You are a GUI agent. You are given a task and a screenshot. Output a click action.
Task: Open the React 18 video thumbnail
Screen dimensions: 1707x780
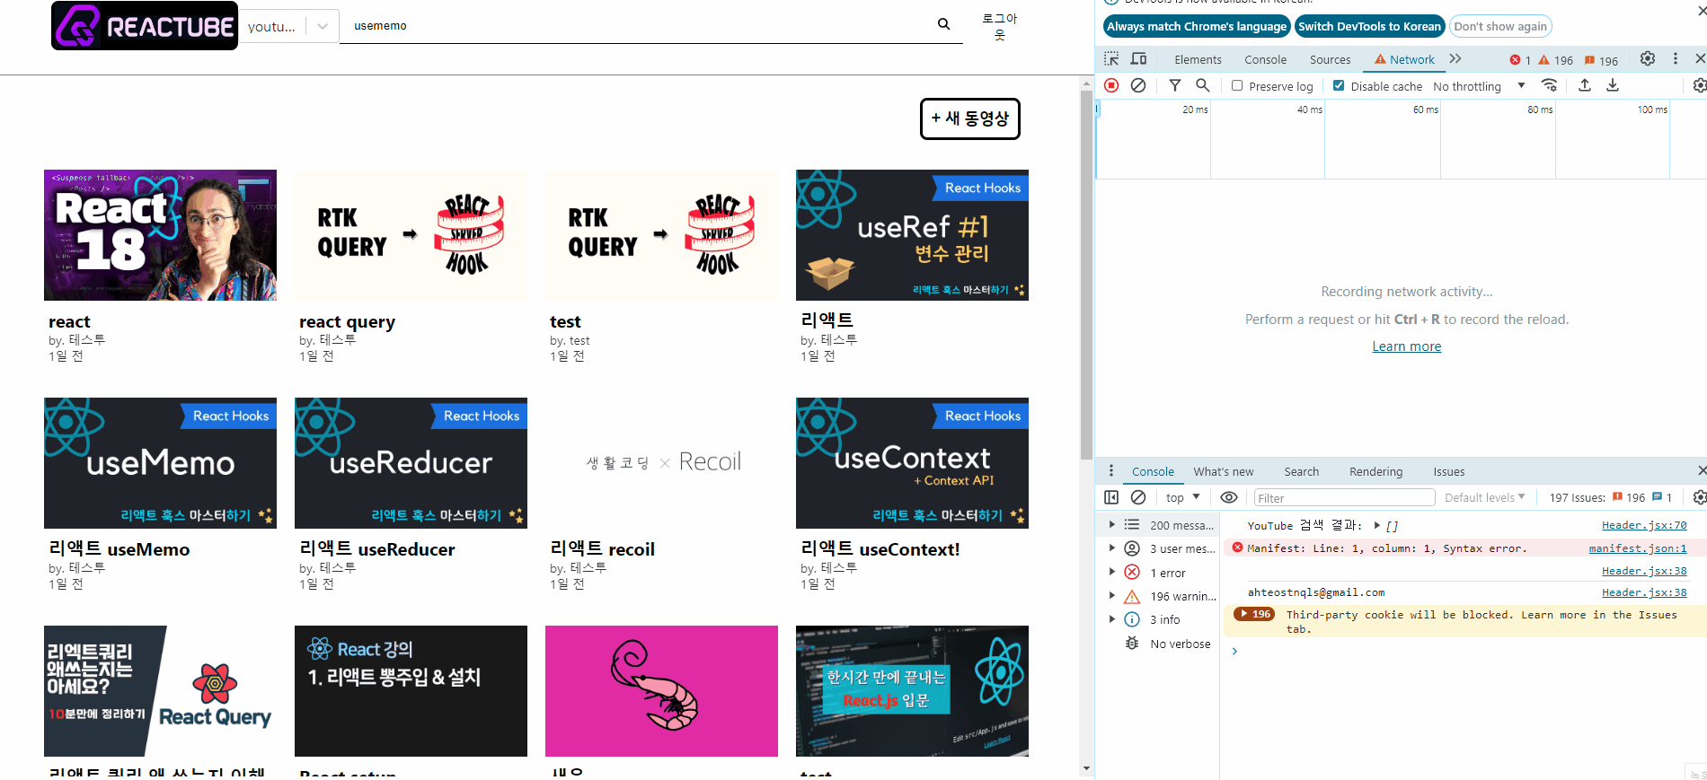point(160,235)
